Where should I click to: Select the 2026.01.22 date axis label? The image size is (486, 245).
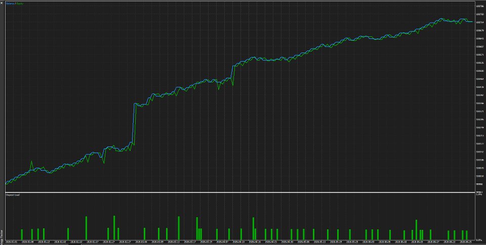[x=44, y=242]
